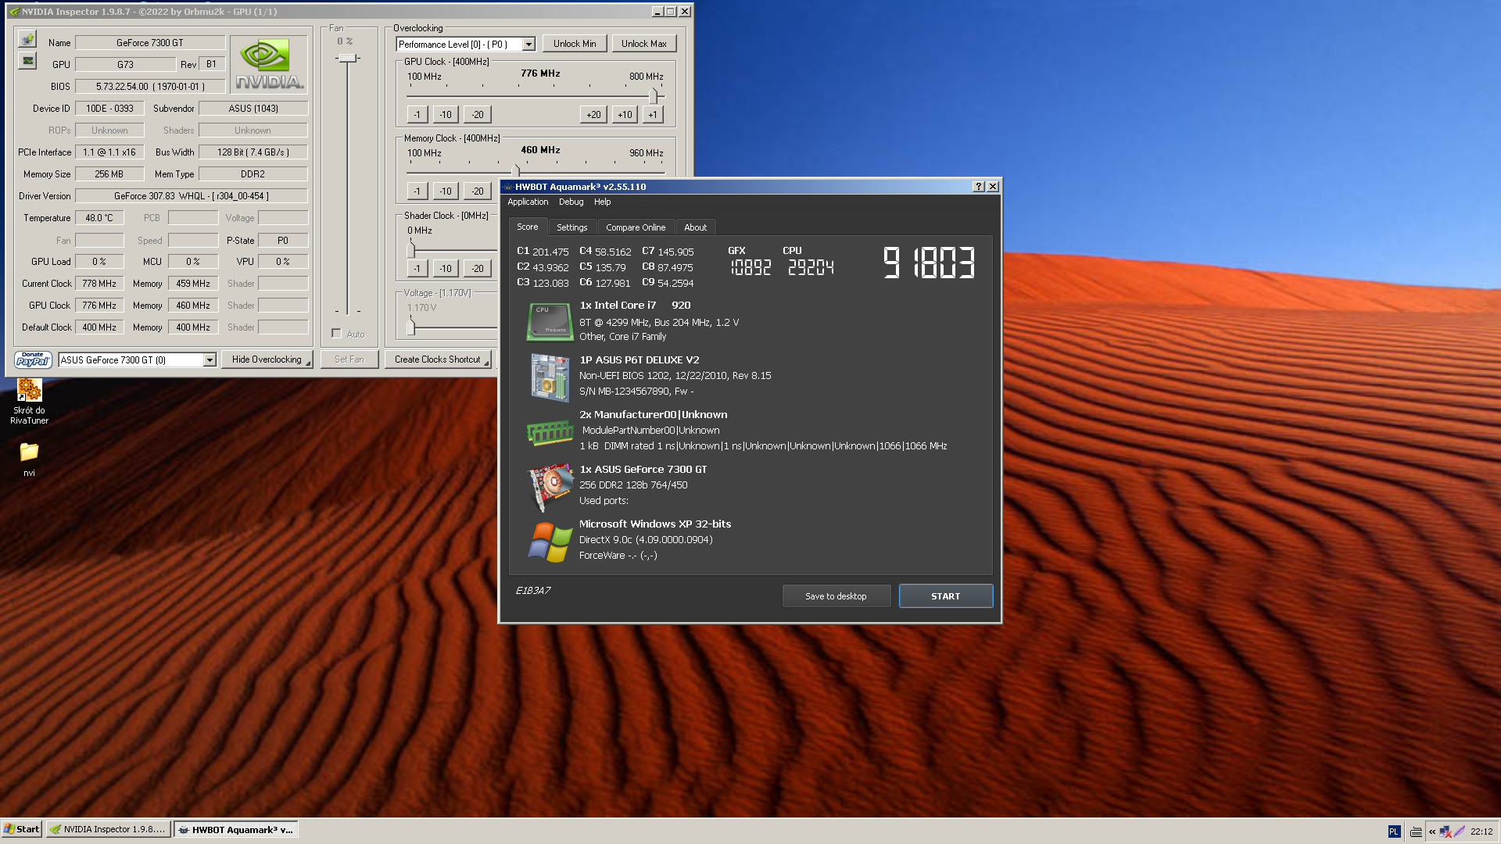The image size is (1501, 844).
Task: Click the graphics card icon in Aquamark
Action: [x=550, y=487]
